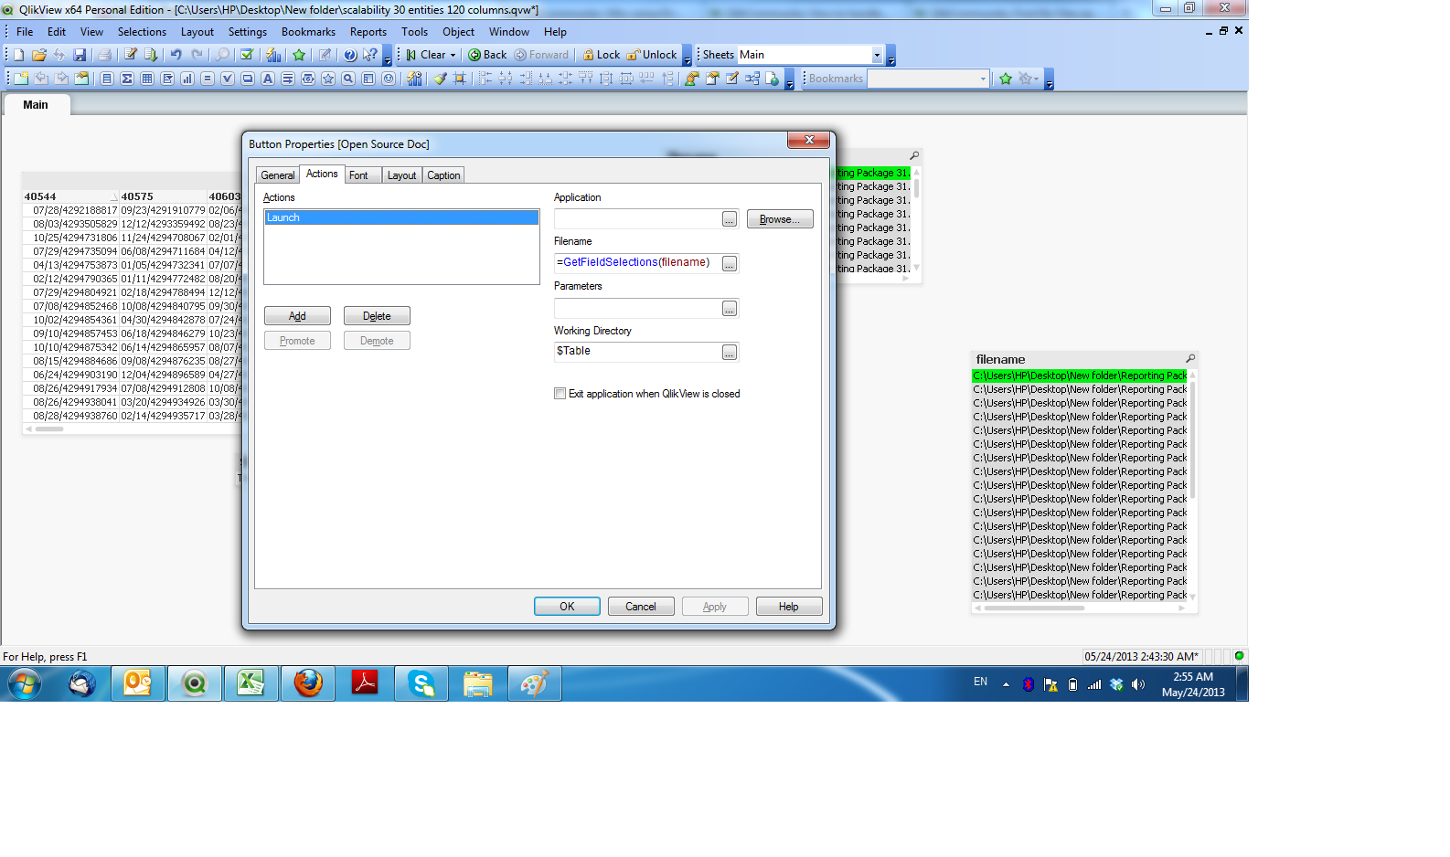Create a List Box with its toolbar icon

tap(107, 79)
